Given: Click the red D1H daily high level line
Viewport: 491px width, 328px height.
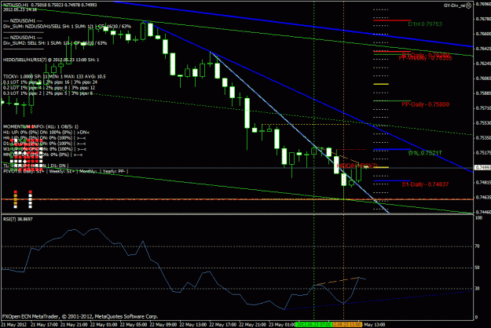Looking at the screenshot, I should 392,20.
